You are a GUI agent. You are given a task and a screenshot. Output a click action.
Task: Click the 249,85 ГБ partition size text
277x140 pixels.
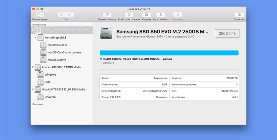(x=109, y=63)
